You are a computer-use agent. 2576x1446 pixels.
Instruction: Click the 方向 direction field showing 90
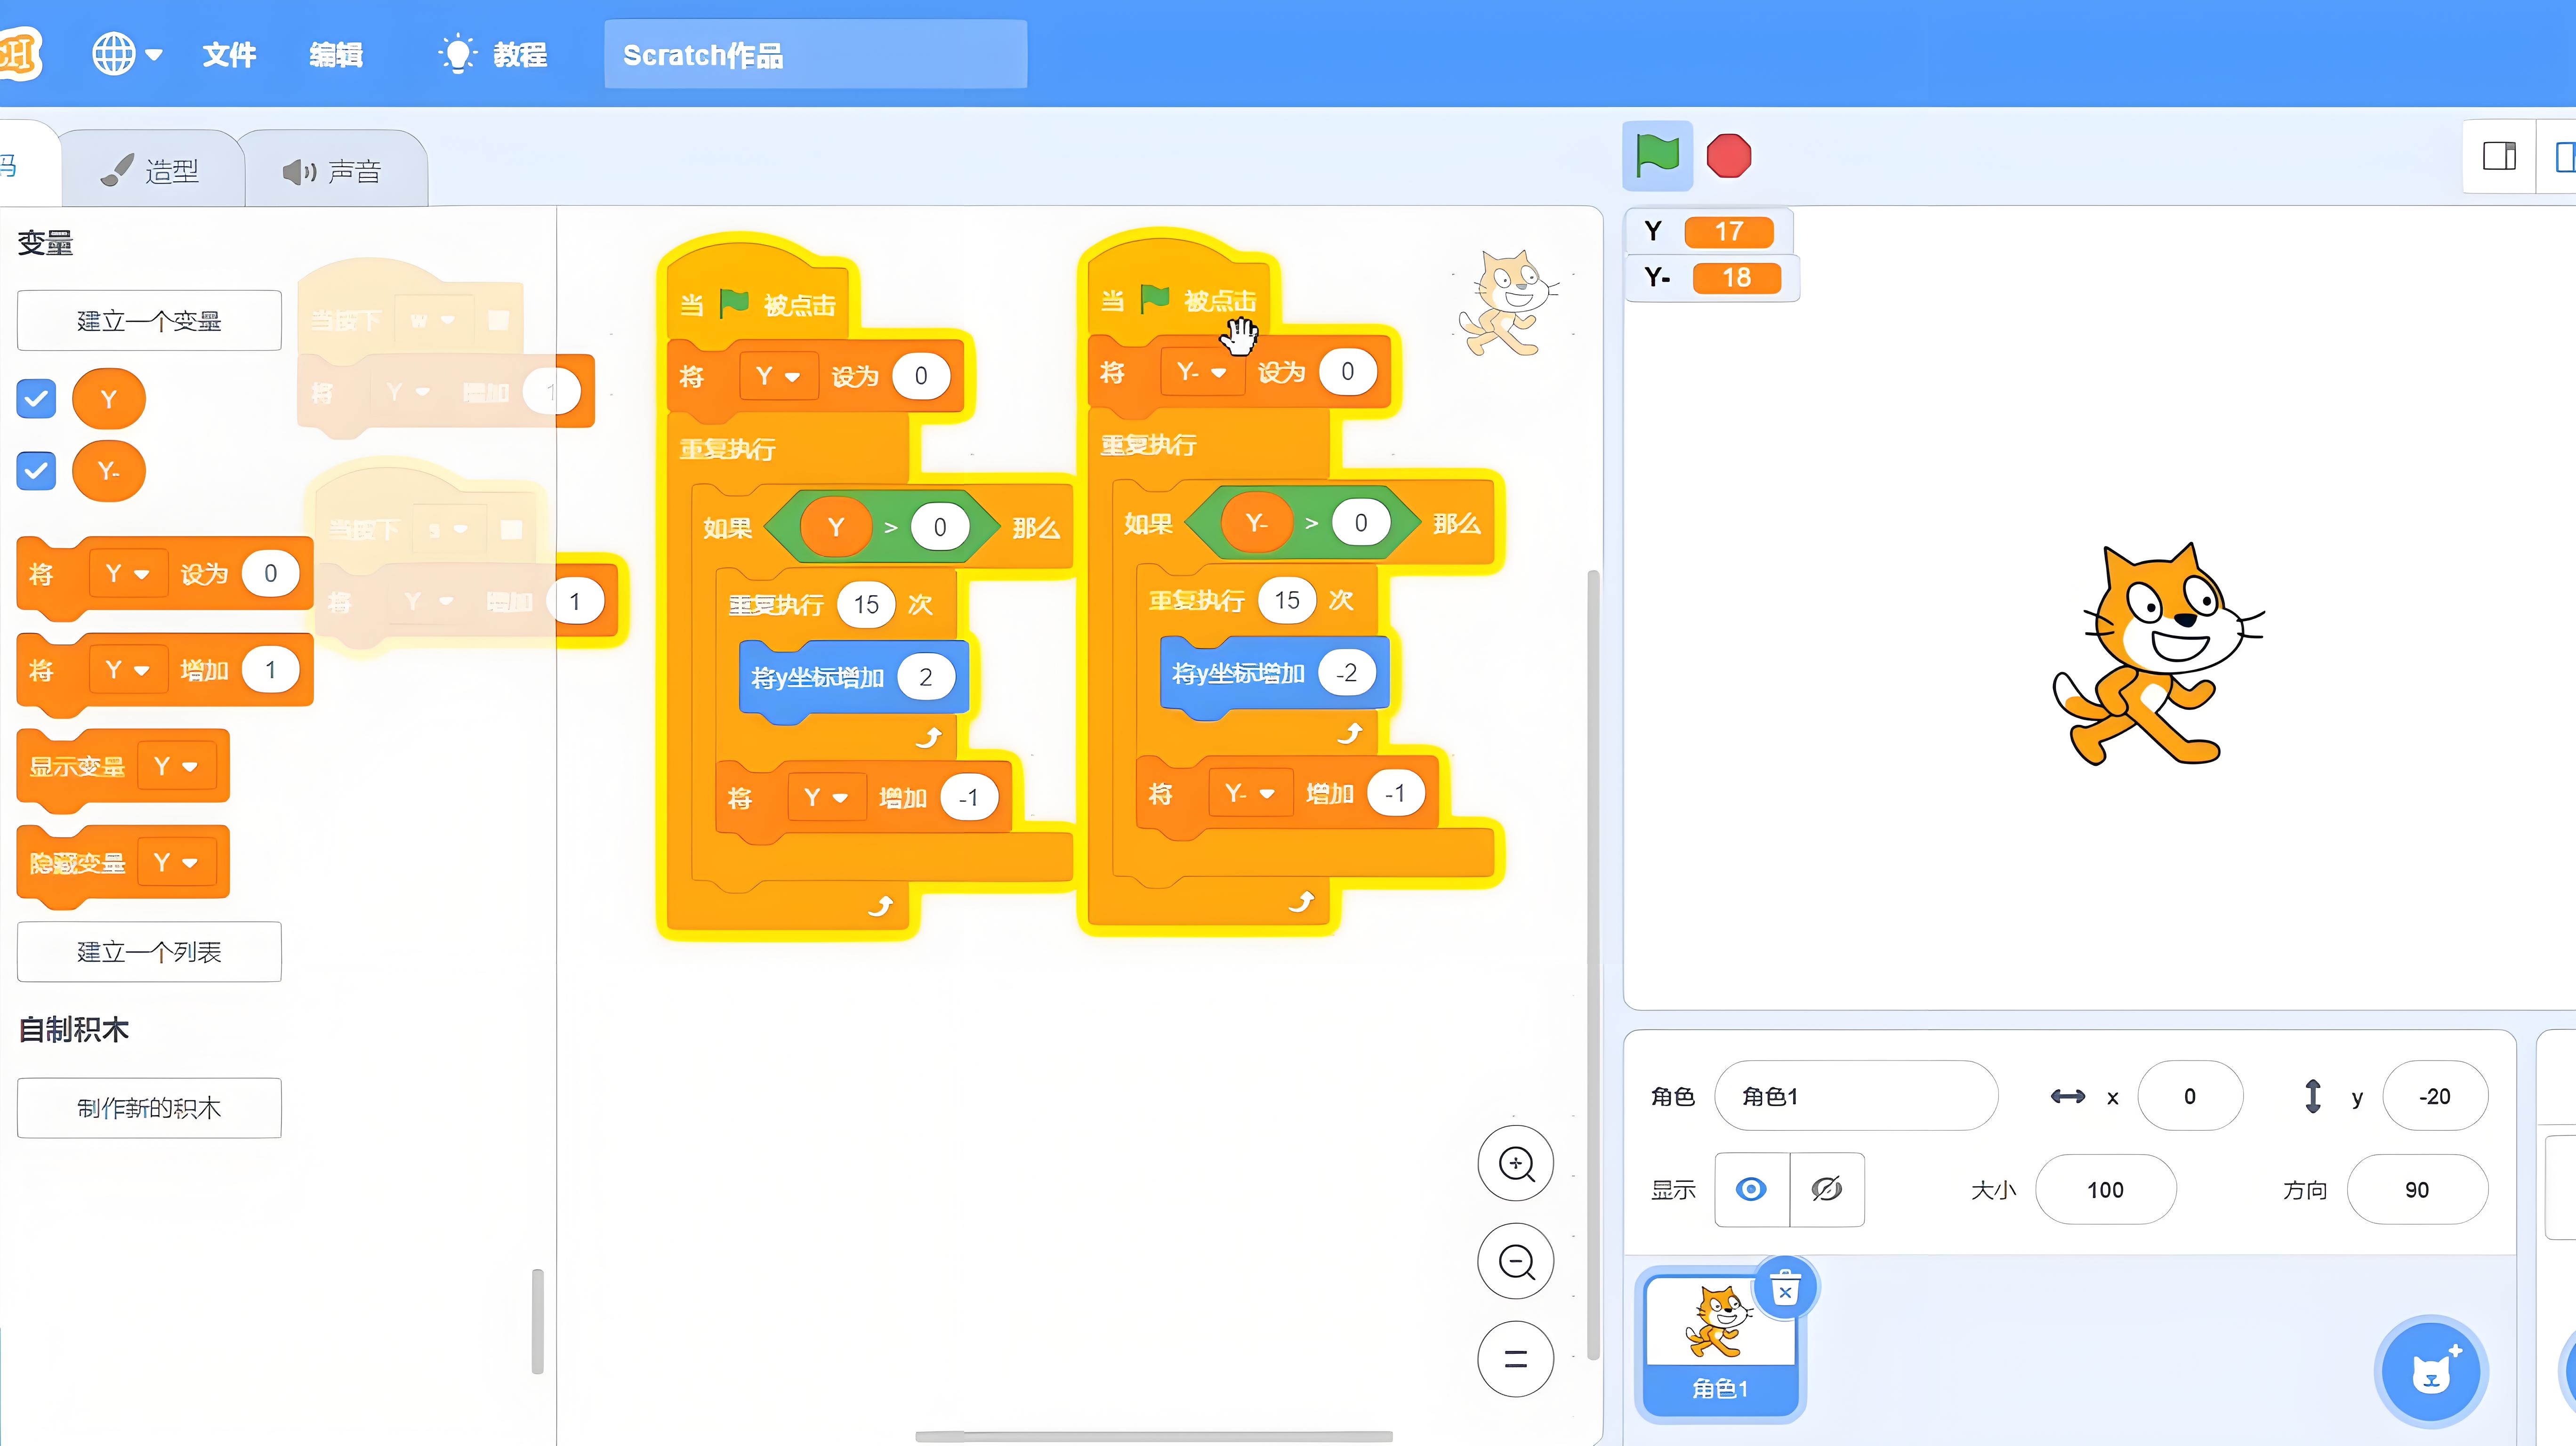2417,1190
